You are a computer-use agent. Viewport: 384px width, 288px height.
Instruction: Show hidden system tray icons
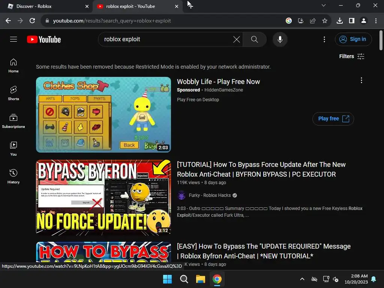tap(302, 279)
